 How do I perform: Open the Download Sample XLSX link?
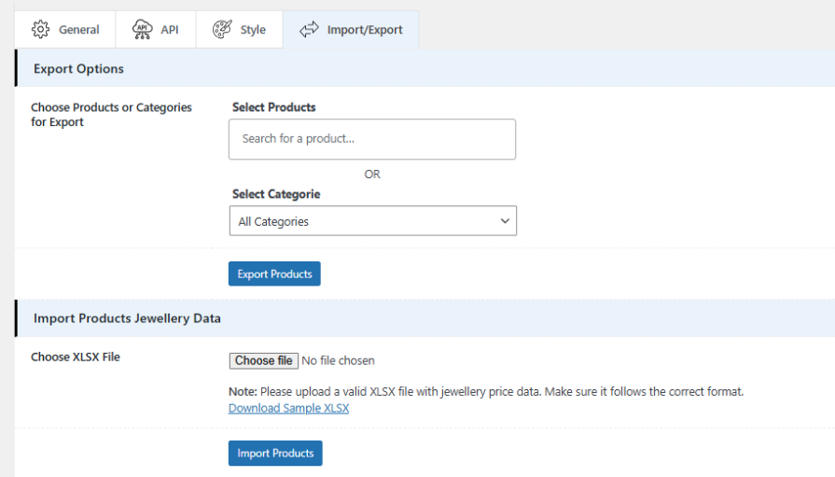288,408
